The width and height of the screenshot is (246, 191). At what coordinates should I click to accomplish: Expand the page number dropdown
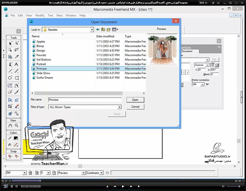pos(48,173)
